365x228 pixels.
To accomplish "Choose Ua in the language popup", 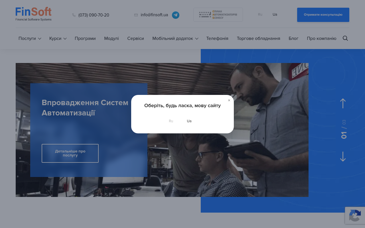I will pyautogui.click(x=189, y=121).
